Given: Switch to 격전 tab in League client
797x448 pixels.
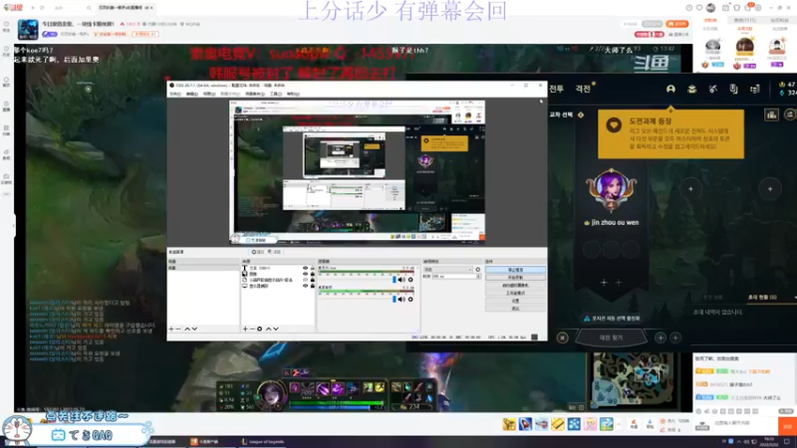Looking at the screenshot, I should [583, 89].
